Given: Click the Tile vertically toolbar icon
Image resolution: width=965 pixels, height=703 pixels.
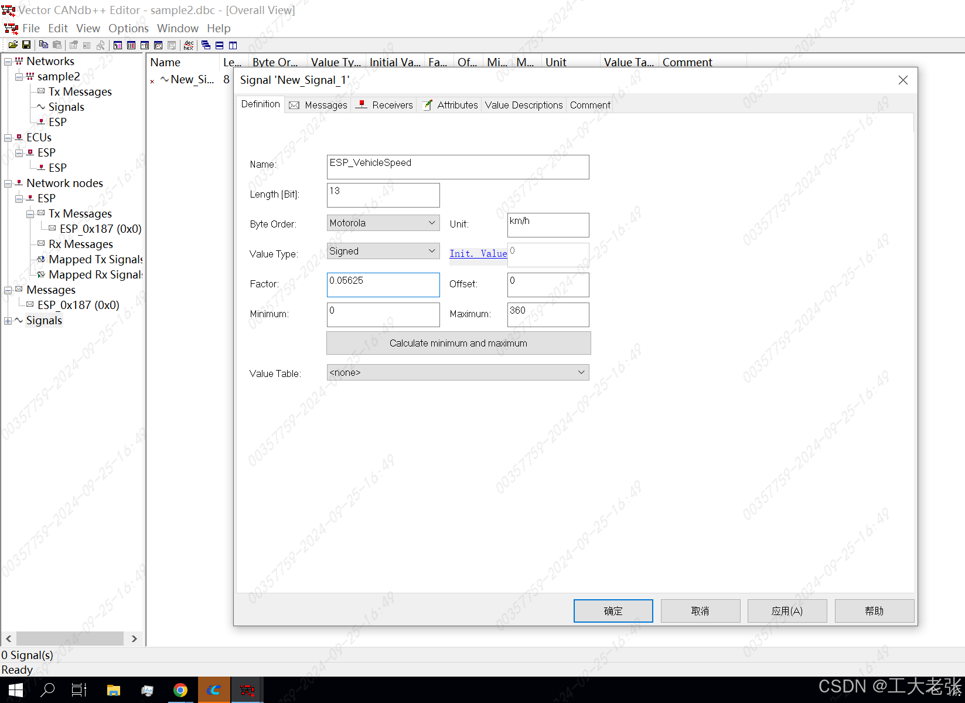Looking at the screenshot, I should [233, 45].
